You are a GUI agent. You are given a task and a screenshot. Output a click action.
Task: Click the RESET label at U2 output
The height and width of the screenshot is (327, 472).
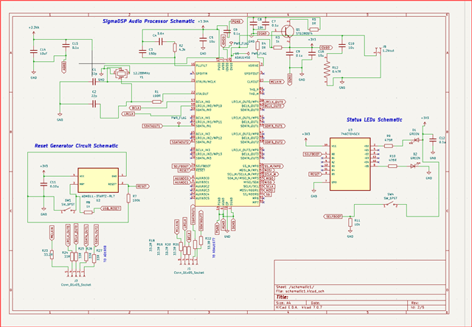142,186
